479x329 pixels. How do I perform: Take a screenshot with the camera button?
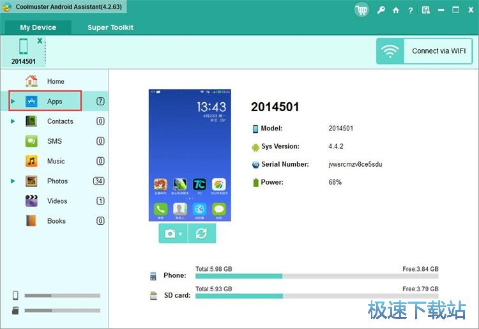pyautogui.click(x=170, y=234)
